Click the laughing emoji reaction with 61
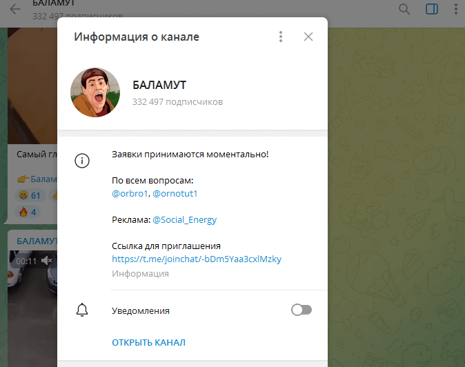Image resolution: width=465 pixels, height=367 pixels. (x=30, y=195)
